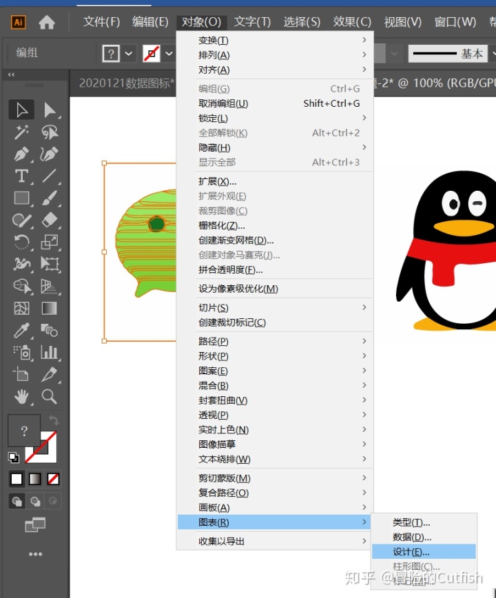496x598 pixels.
Task: Expand the 剪切蒙版(M) submenu
Action: click(x=274, y=478)
